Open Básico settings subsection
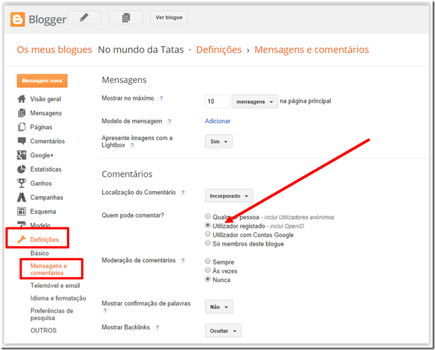 [40, 253]
